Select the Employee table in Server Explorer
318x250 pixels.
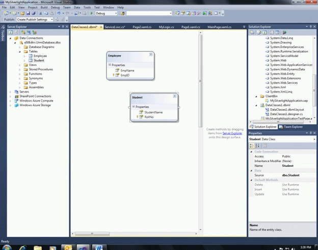click(x=40, y=56)
